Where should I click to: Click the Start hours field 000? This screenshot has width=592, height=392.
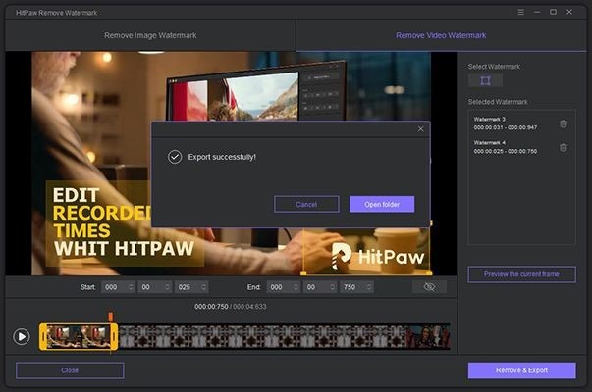click(x=114, y=287)
